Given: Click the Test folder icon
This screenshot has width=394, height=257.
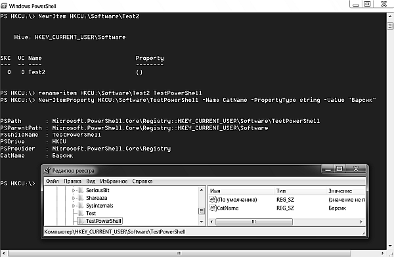Looking at the screenshot, I should pyautogui.click(x=81, y=214).
